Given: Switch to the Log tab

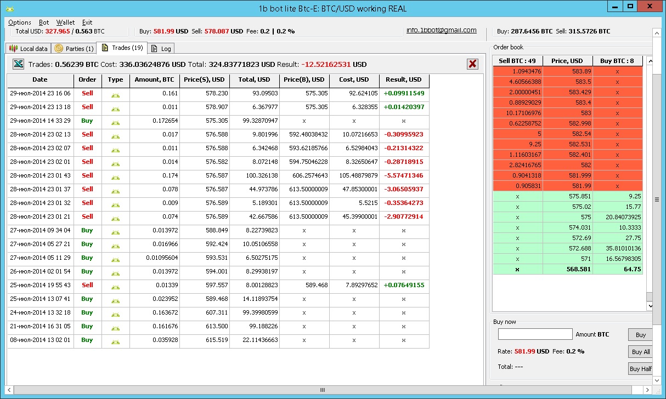Looking at the screenshot, I should click(x=161, y=49).
